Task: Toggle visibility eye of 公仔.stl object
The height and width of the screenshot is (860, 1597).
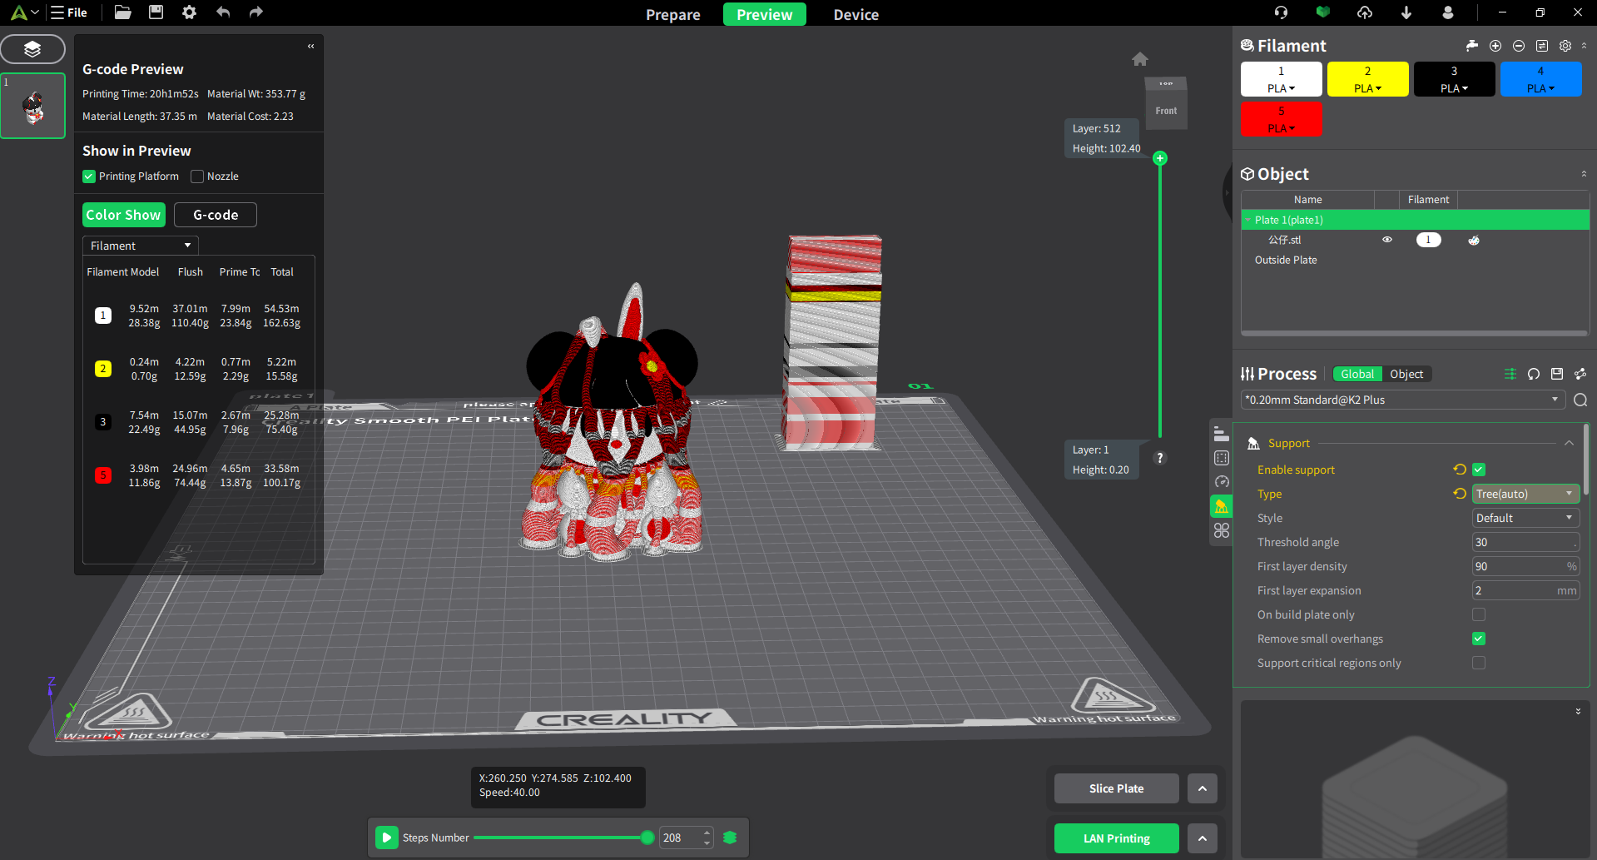Action: point(1387,240)
